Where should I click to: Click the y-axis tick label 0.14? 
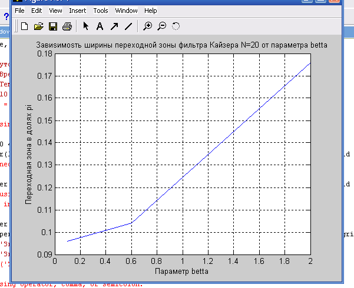[x=45, y=142]
